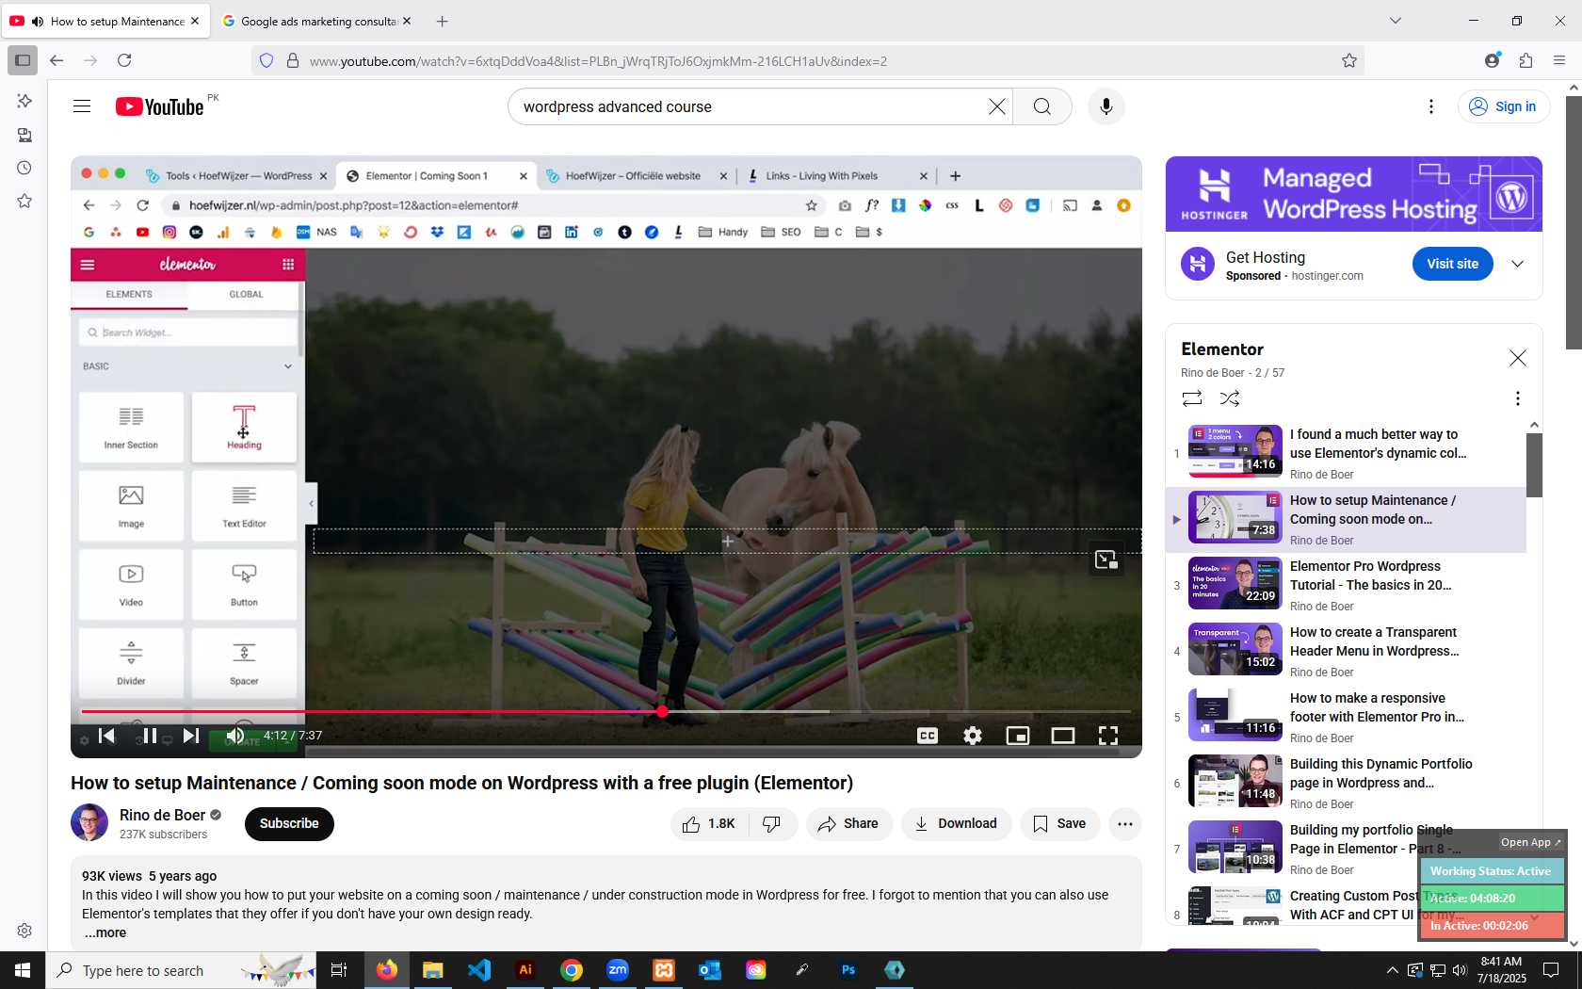
Task: Open history from the sidebar clock icon
Action: click(x=24, y=168)
